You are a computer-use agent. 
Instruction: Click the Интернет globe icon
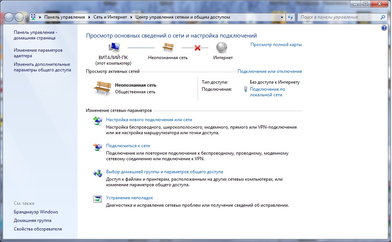pos(222,48)
